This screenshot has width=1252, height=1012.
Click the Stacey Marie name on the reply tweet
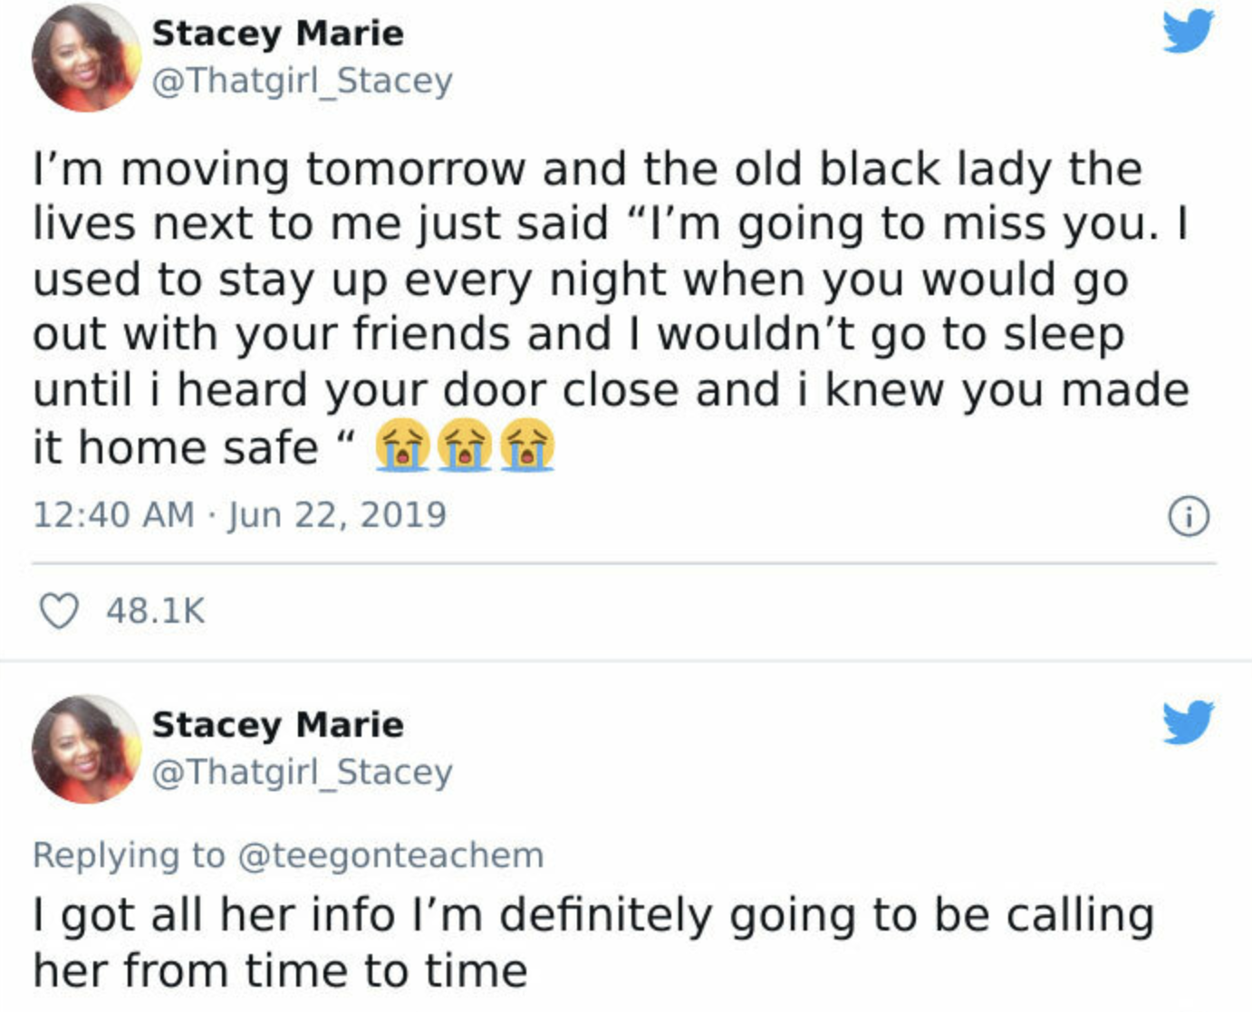coord(277,725)
